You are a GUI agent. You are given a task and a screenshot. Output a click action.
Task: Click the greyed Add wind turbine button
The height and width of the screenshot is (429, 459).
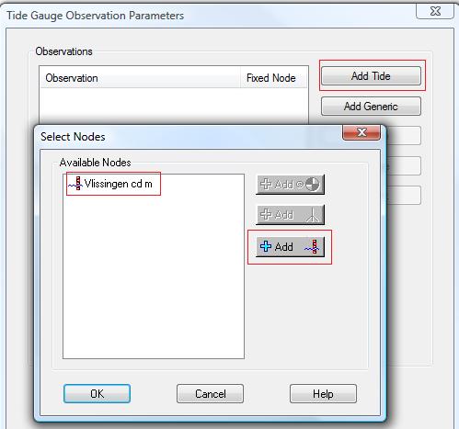[x=290, y=215]
